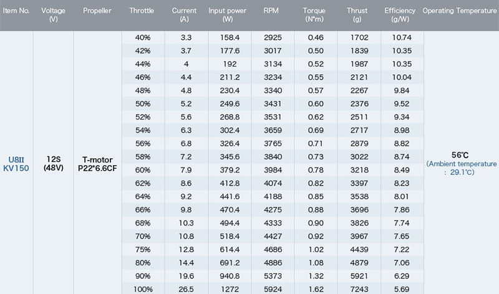This screenshot has height=294, width=499.
Task: Select the Input power (W) header
Action: (x=228, y=16)
